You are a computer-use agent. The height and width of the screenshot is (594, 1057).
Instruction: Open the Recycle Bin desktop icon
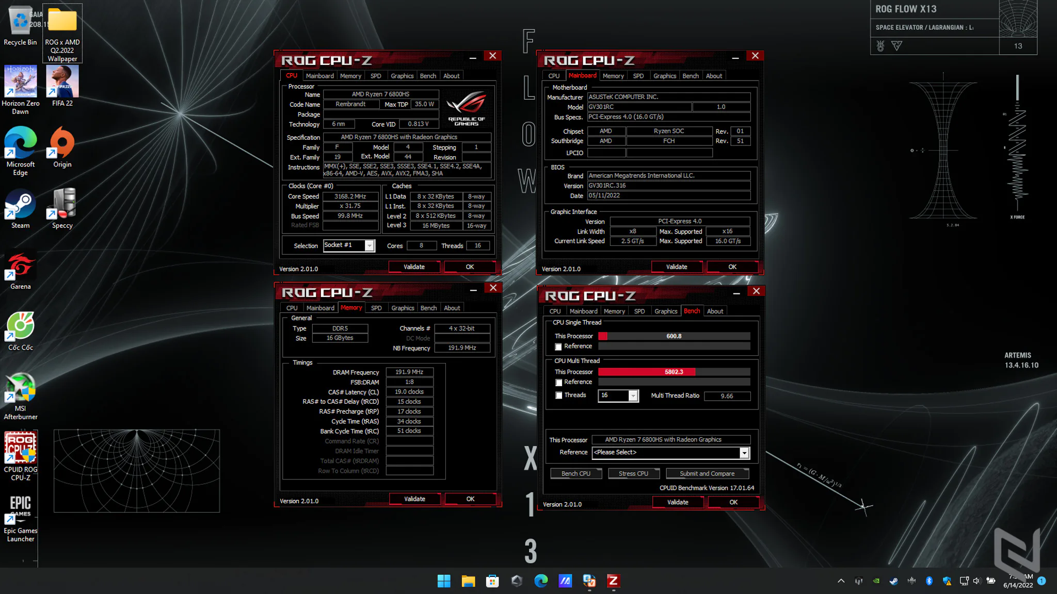click(20, 26)
